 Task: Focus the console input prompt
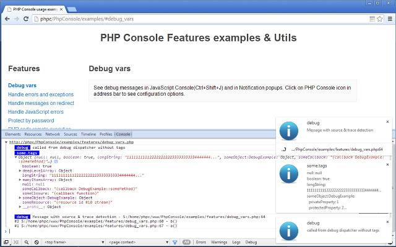[x=142, y=231]
